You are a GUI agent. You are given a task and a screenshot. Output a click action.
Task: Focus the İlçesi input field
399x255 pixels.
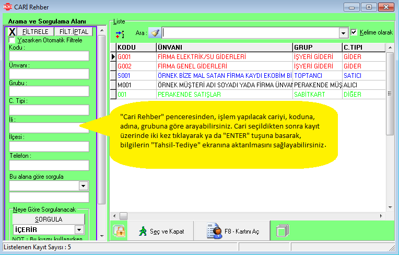point(49,147)
